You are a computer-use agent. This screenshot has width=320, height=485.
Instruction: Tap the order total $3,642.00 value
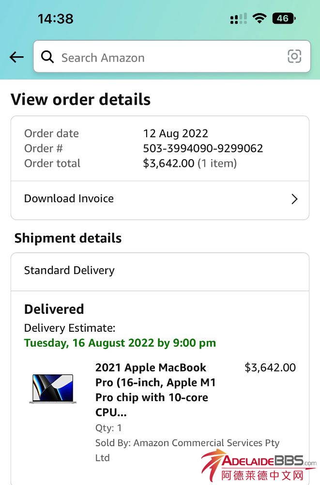click(168, 163)
